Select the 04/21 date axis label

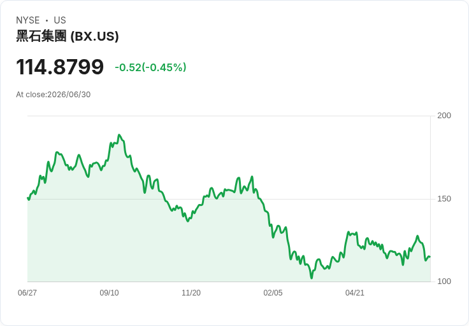[355, 292]
